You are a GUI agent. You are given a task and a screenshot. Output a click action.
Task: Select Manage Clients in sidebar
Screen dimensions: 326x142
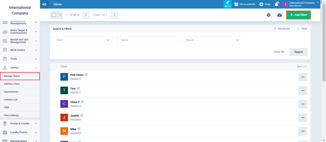(20, 76)
